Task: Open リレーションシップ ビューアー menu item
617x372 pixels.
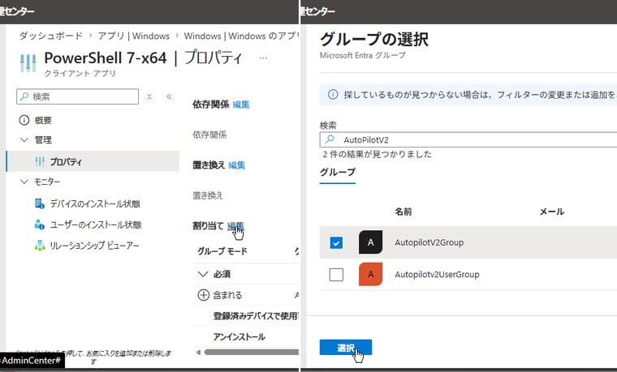Action: [93, 246]
